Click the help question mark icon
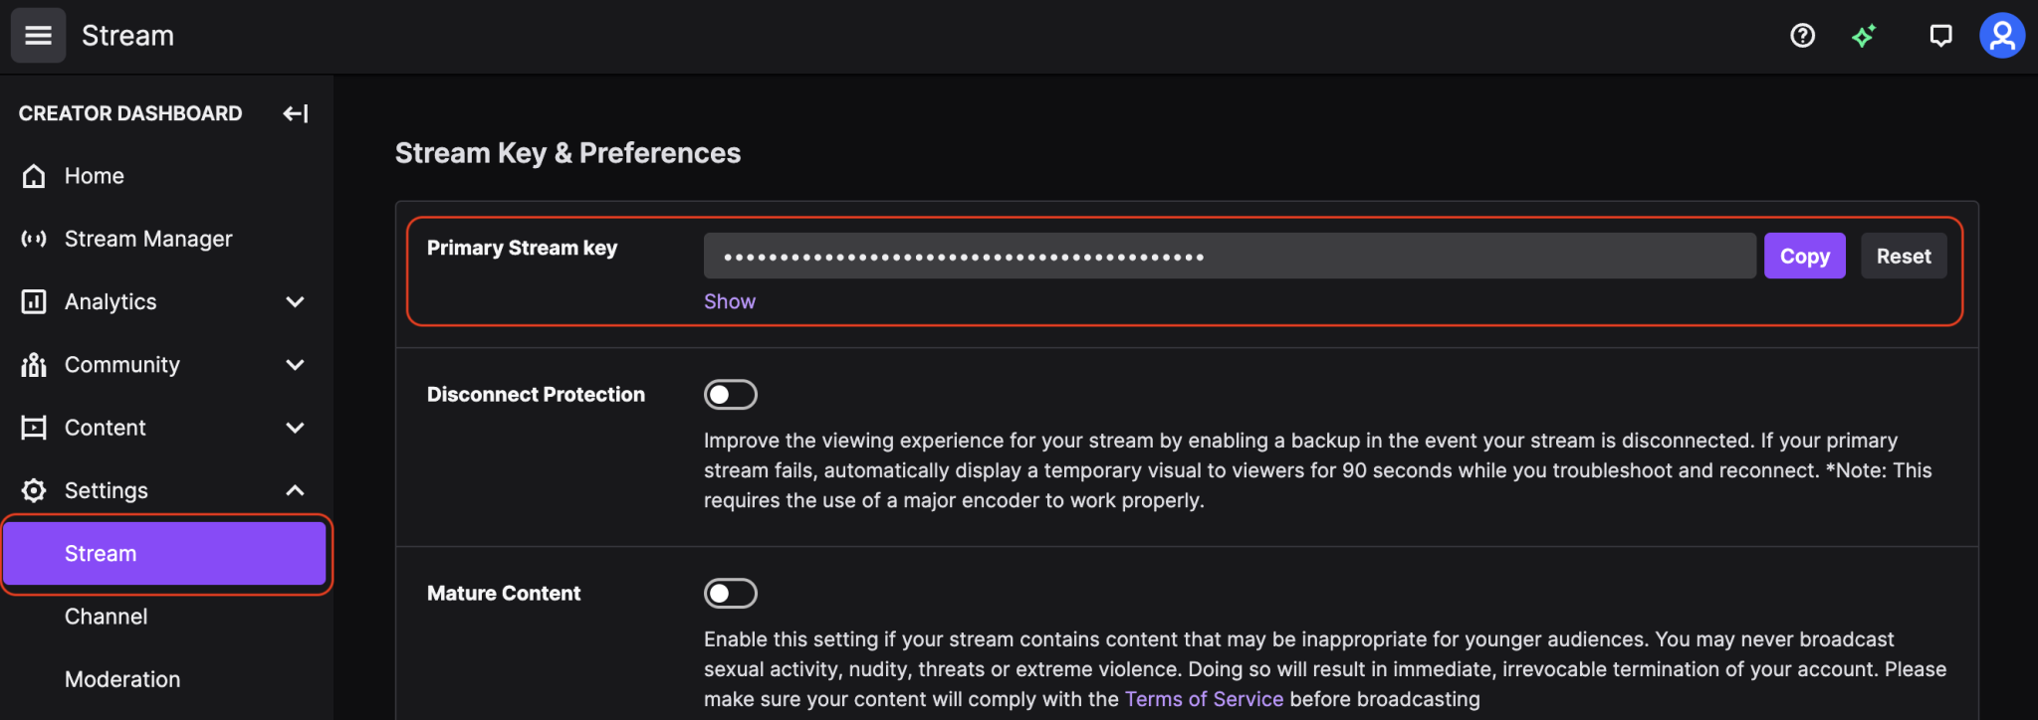Image resolution: width=2038 pixels, height=720 pixels. pos(1802,35)
